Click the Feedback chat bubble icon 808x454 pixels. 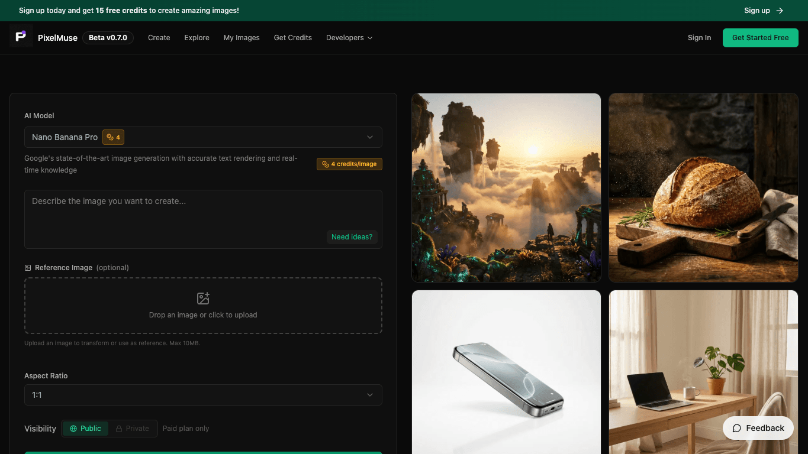[x=737, y=428]
